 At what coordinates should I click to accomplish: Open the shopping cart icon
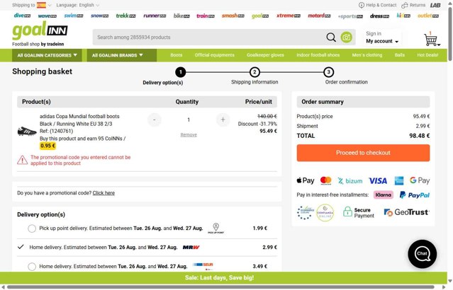(x=431, y=40)
